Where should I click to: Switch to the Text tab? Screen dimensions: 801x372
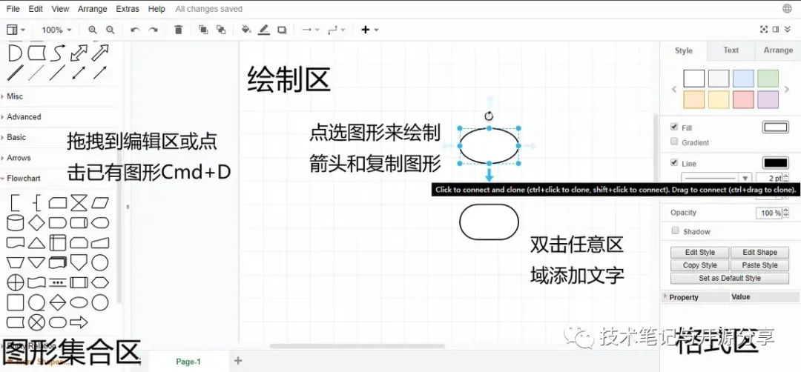pos(731,50)
